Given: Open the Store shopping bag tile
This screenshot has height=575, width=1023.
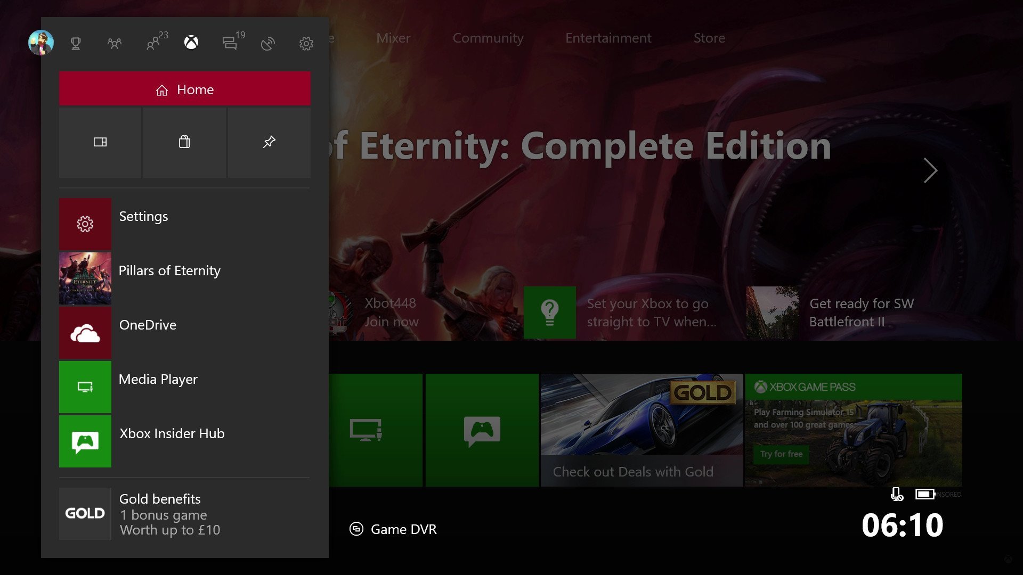Looking at the screenshot, I should (x=184, y=142).
